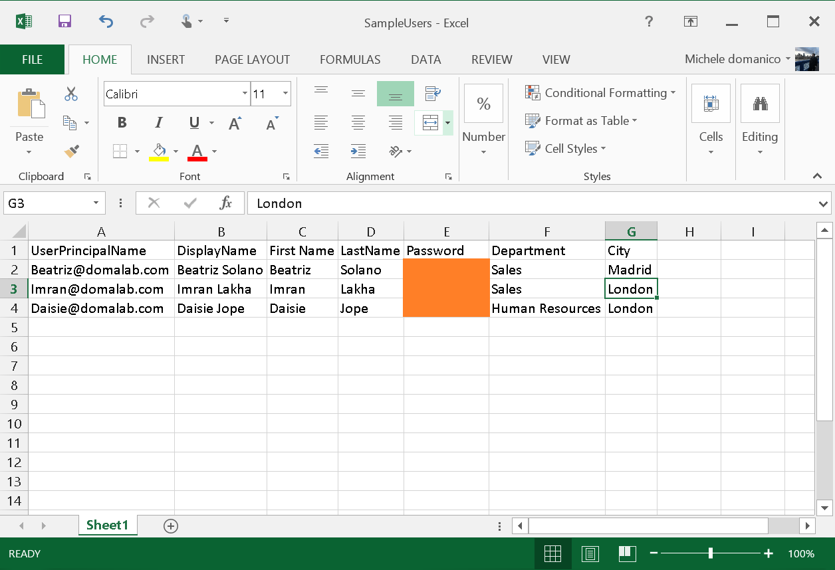Switch to the DATA tab

(425, 59)
